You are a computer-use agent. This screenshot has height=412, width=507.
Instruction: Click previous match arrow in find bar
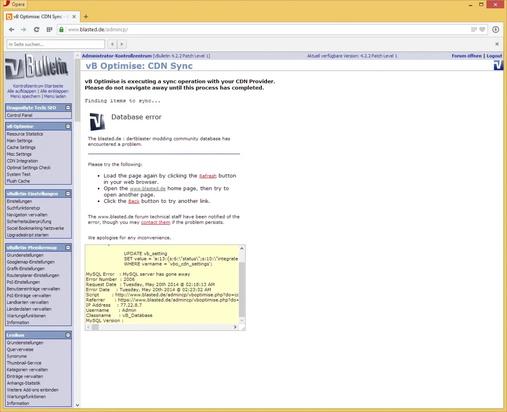pyautogui.click(x=112, y=44)
